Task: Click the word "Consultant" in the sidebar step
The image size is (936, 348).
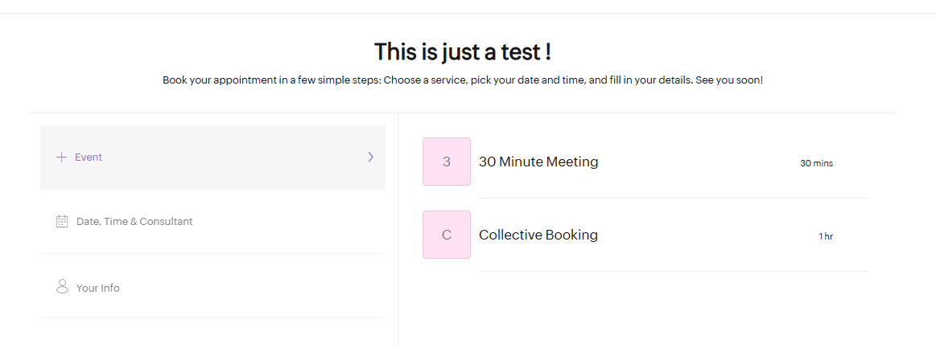Action: [166, 221]
